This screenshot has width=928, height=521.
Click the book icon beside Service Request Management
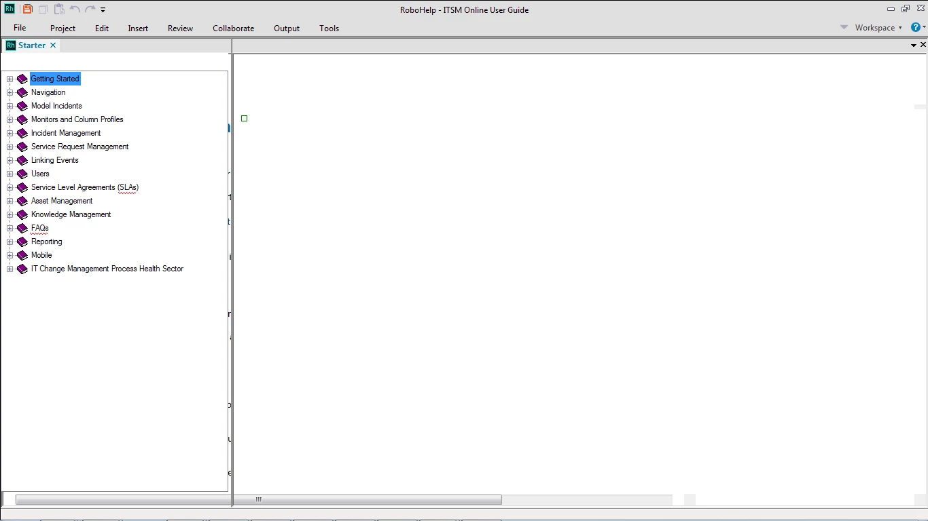click(x=22, y=147)
